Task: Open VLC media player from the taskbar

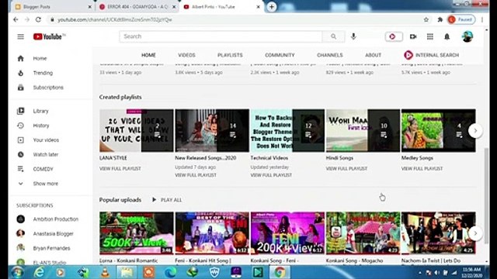Action: click(x=106, y=272)
